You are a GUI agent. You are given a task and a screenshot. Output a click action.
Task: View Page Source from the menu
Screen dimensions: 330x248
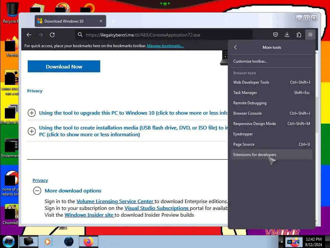point(271,144)
